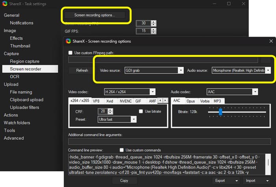Increase the CRF value with the up arrow

tap(110, 110)
